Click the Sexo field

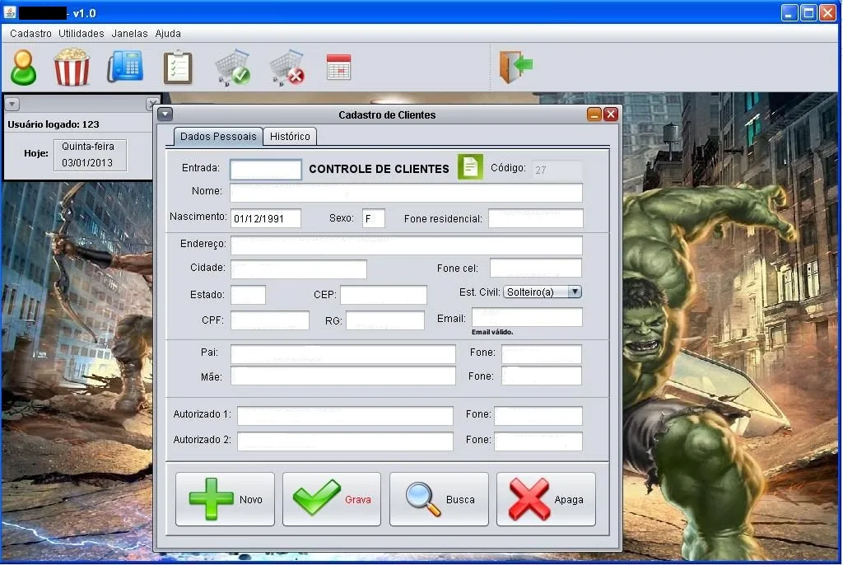coord(373,218)
